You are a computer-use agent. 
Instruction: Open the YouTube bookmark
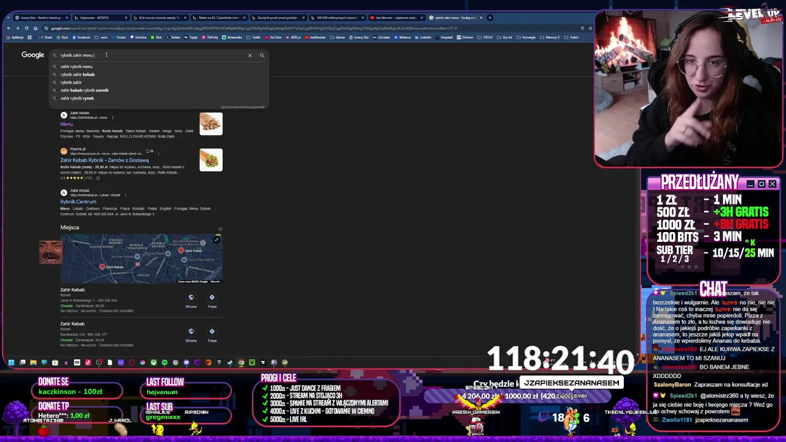click(273, 37)
